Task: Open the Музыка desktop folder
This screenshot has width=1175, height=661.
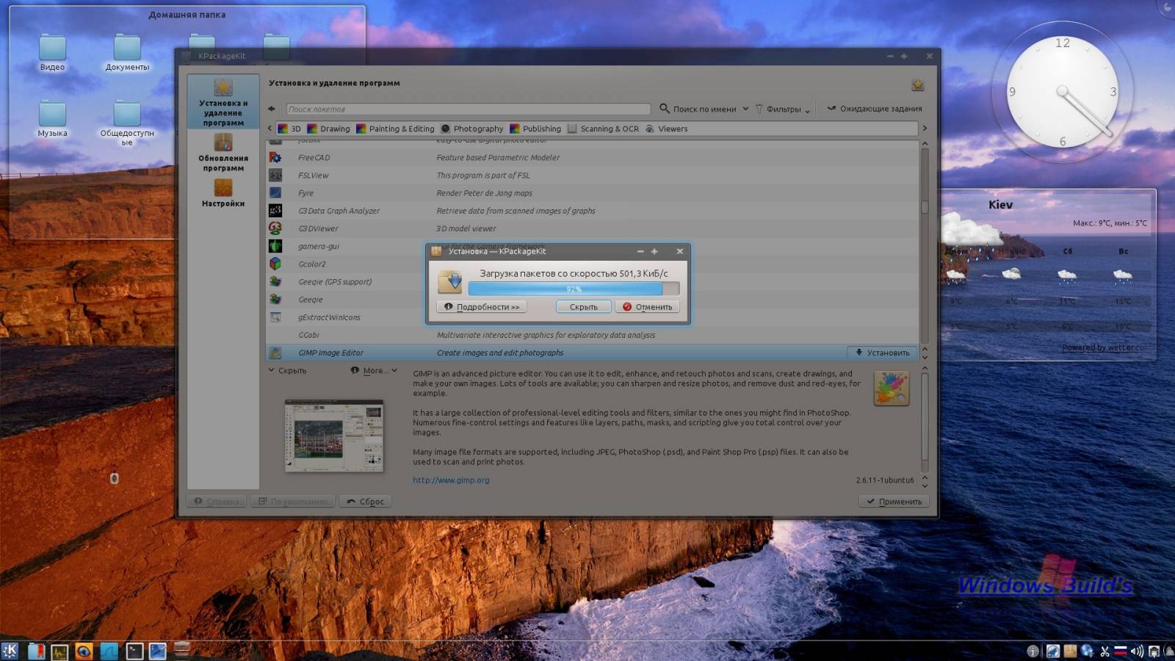Action: coord(52,120)
